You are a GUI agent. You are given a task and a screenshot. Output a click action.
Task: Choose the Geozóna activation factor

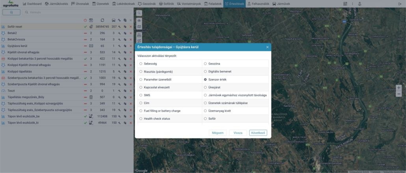[205, 63]
